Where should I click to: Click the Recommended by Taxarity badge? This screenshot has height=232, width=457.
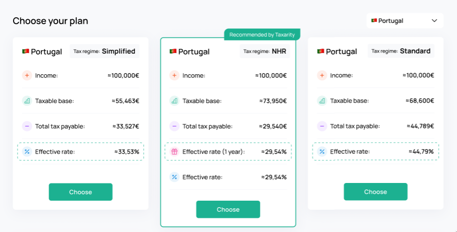tap(262, 34)
